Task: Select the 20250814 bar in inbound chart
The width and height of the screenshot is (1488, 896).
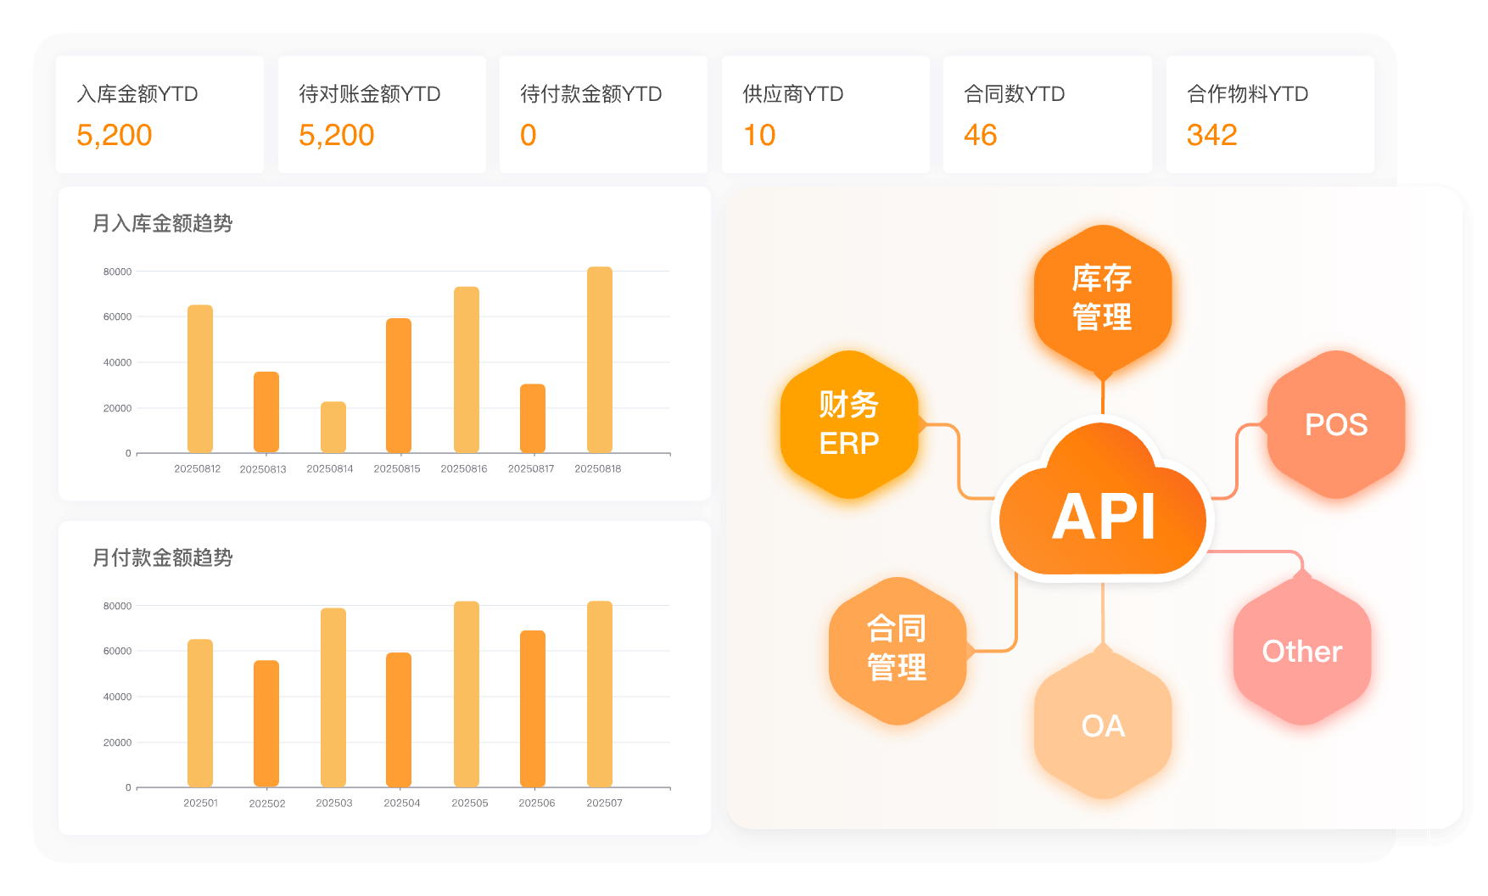Action: pos(333,427)
